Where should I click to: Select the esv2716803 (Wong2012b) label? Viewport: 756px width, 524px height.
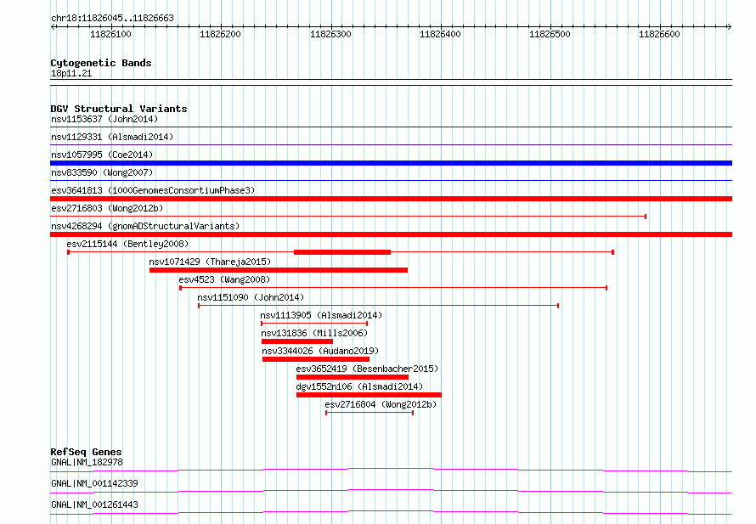(107, 208)
